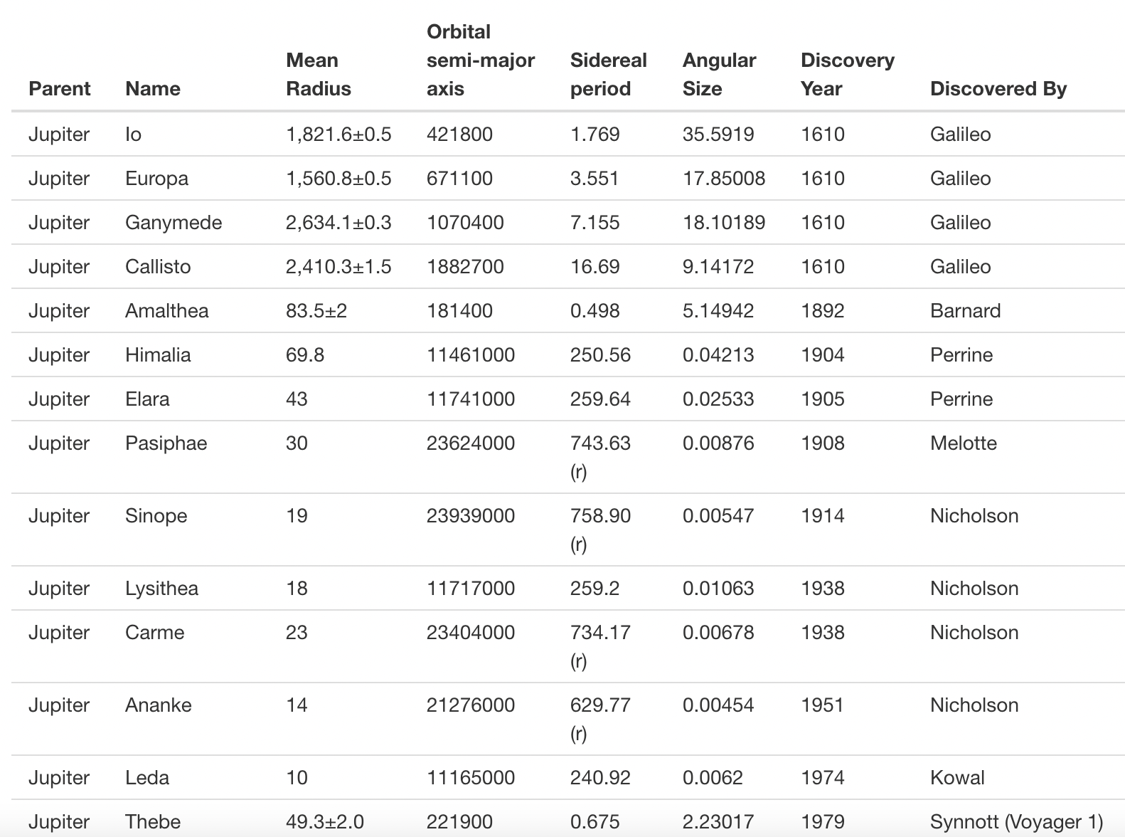
Task: Select Kowal in the Leda row
Action: click(x=956, y=778)
